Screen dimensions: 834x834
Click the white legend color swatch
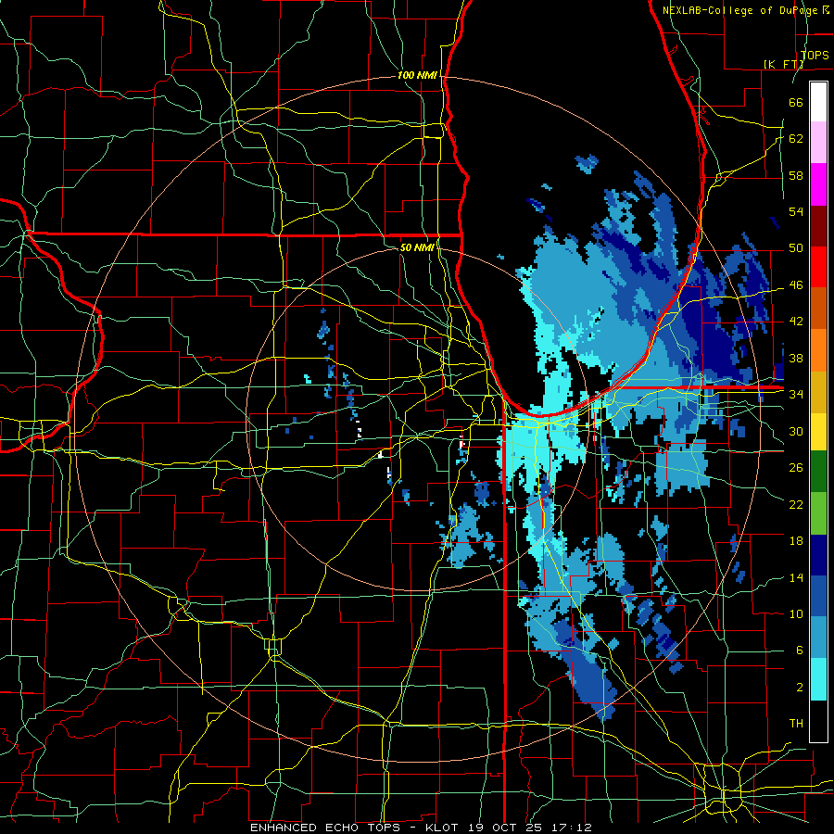[x=818, y=102]
